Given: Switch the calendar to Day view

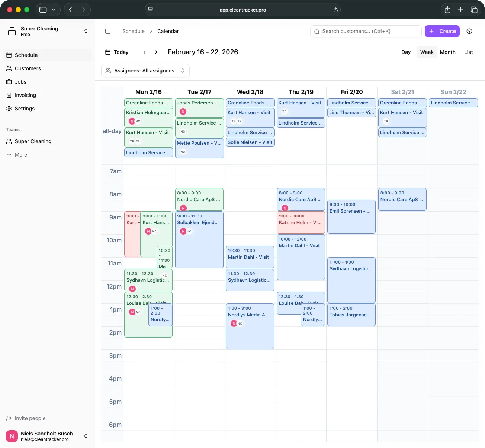Looking at the screenshot, I should click(x=406, y=52).
